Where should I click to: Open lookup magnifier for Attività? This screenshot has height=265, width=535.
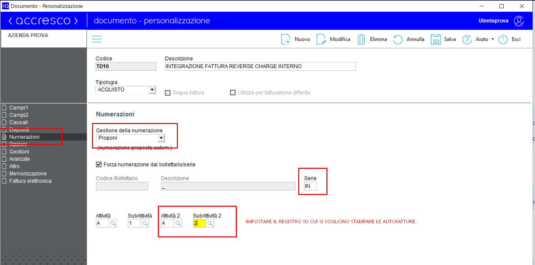point(113,223)
